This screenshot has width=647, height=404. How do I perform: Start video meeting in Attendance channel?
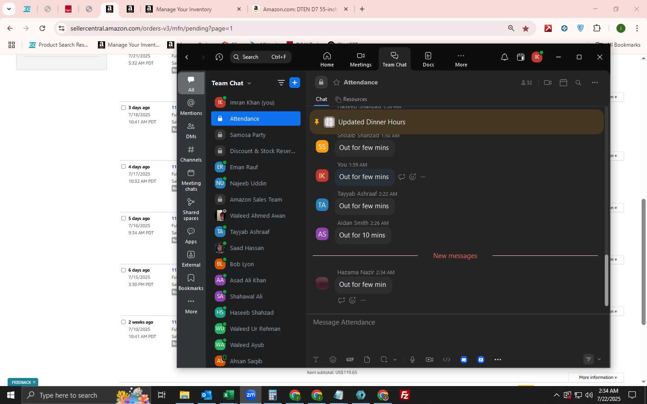pos(548,83)
